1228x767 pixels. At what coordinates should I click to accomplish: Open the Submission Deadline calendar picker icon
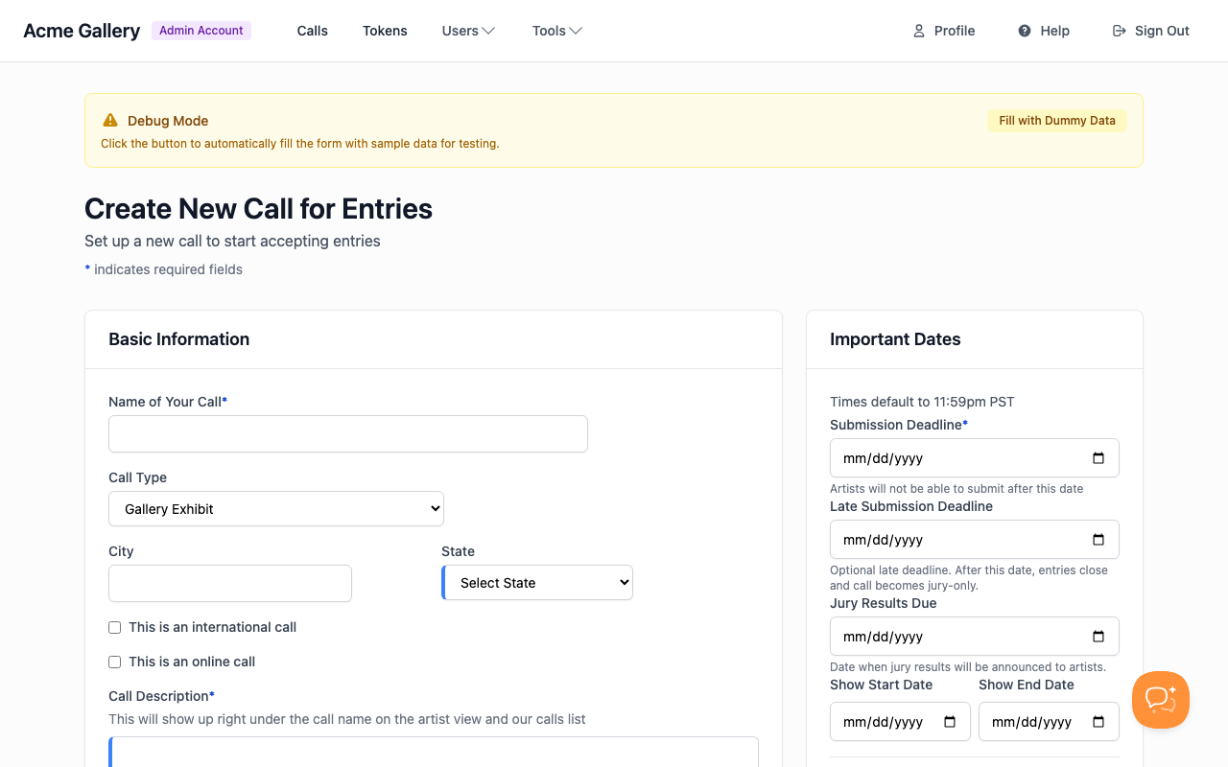coord(1098,457)
